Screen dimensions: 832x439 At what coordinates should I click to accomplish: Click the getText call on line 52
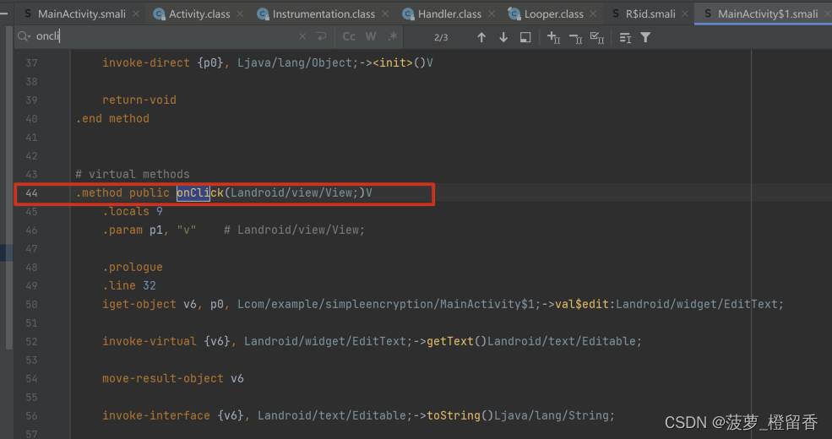pyautogui.click(x=450, y=341)
